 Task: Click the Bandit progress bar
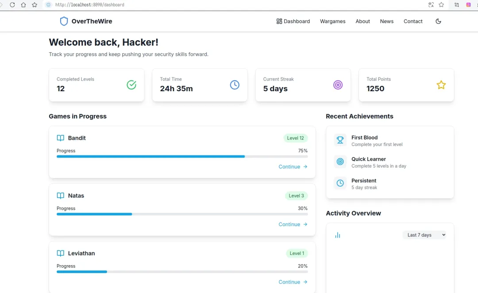tap(182, 157)
